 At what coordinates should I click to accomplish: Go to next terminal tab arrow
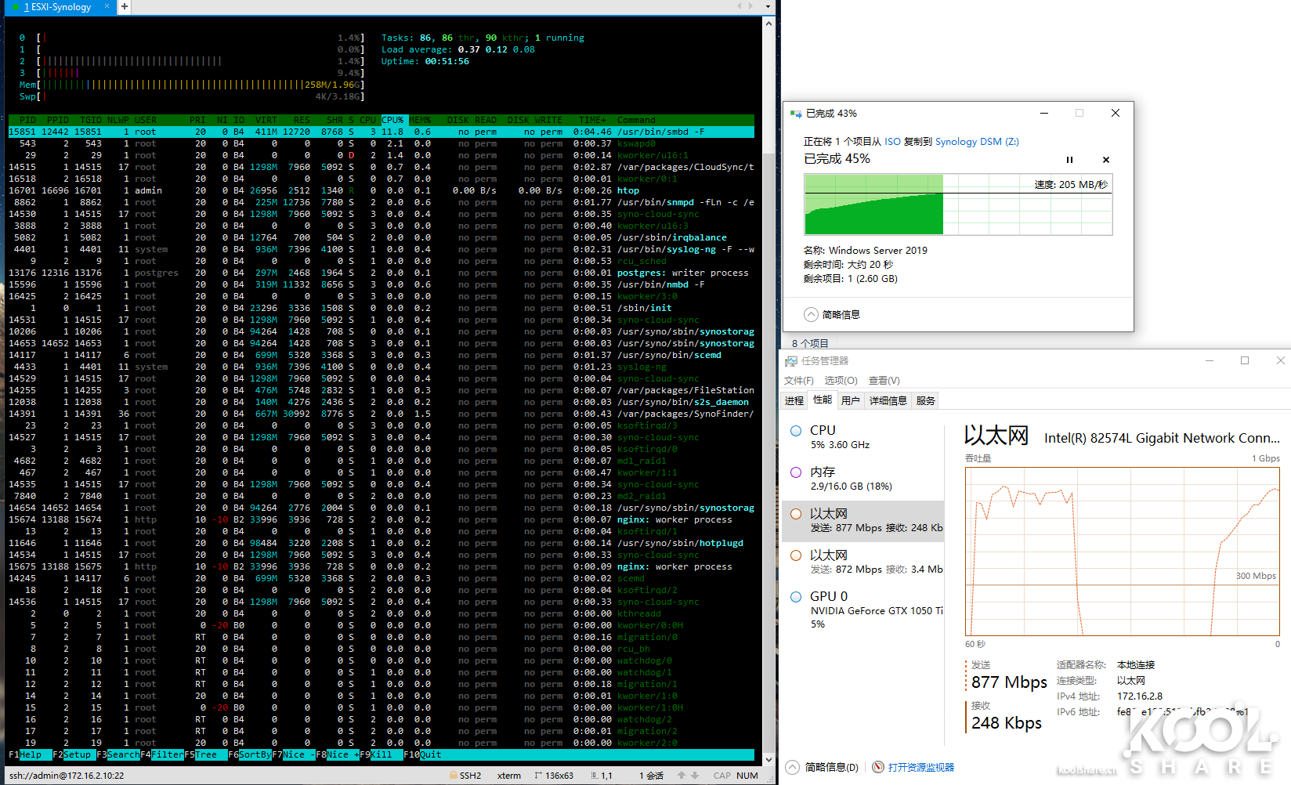click(751, 6)
